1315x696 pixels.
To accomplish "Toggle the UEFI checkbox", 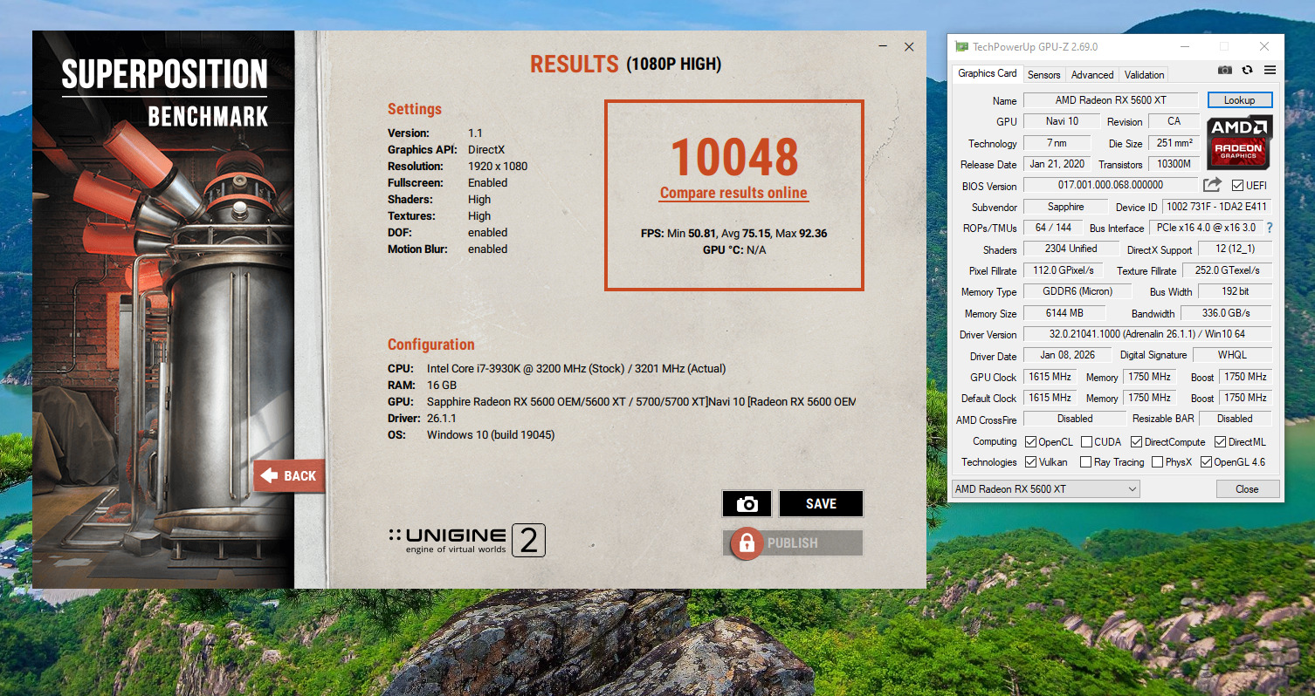I will (1237, 186).
